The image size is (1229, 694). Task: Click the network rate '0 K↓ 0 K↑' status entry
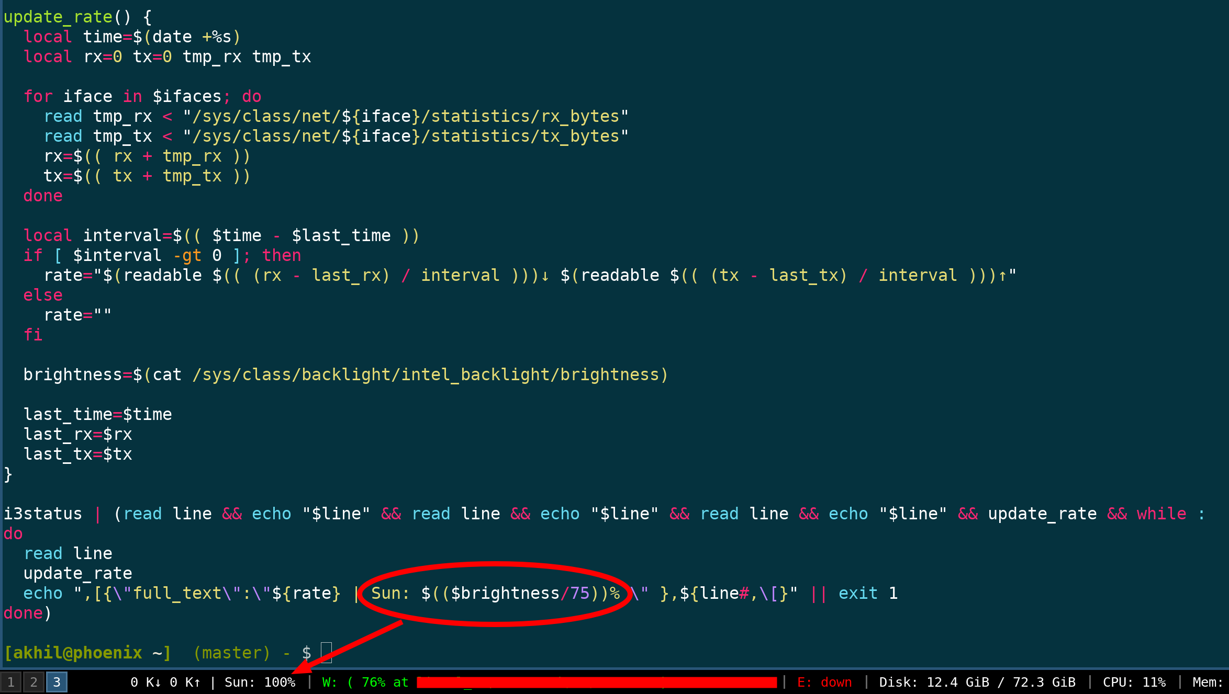coord(165,682)
